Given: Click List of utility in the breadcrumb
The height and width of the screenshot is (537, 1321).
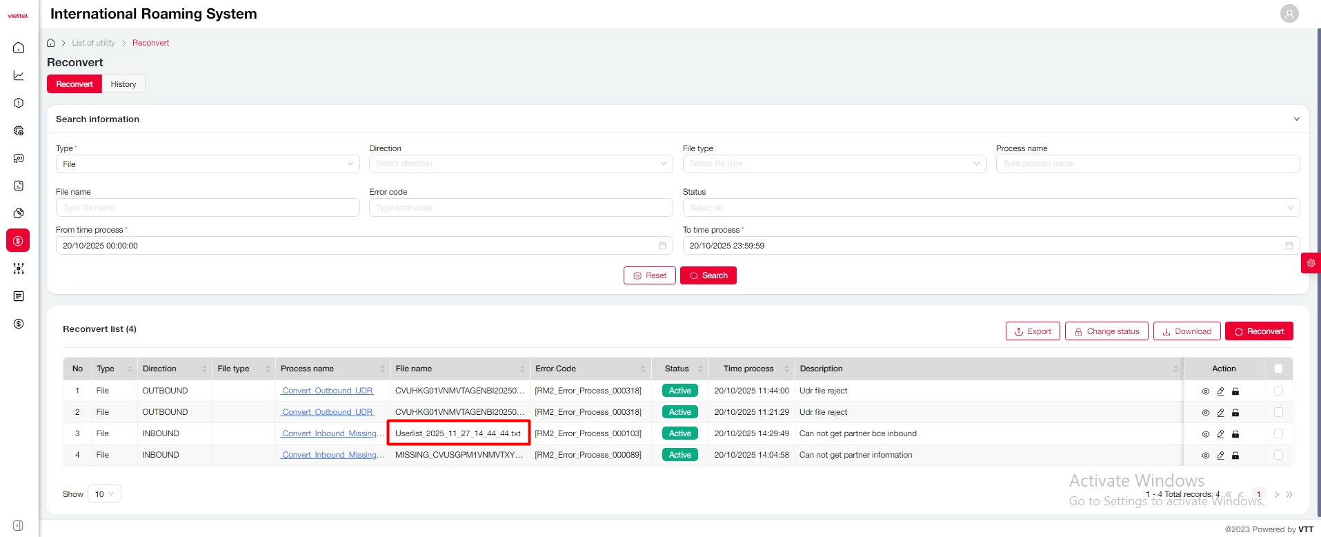Looking at the screenshot, I should click(x=93, y=43).
